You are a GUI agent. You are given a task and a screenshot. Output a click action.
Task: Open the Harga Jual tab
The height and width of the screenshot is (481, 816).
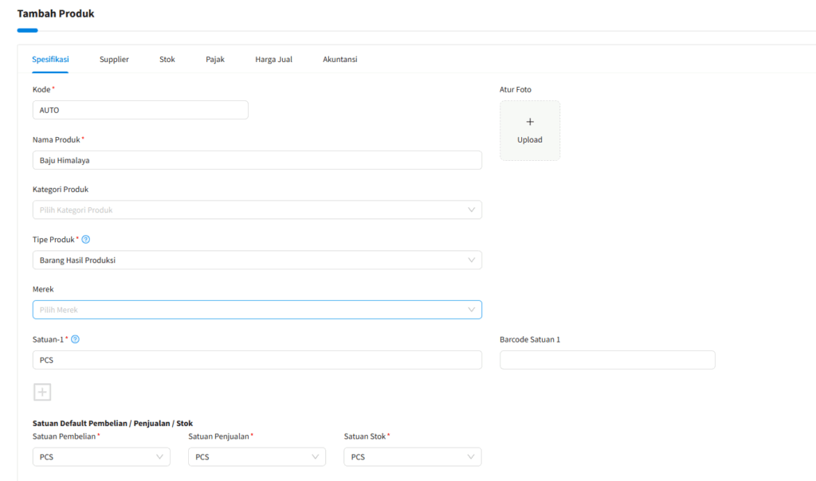(x=273, y=60)
